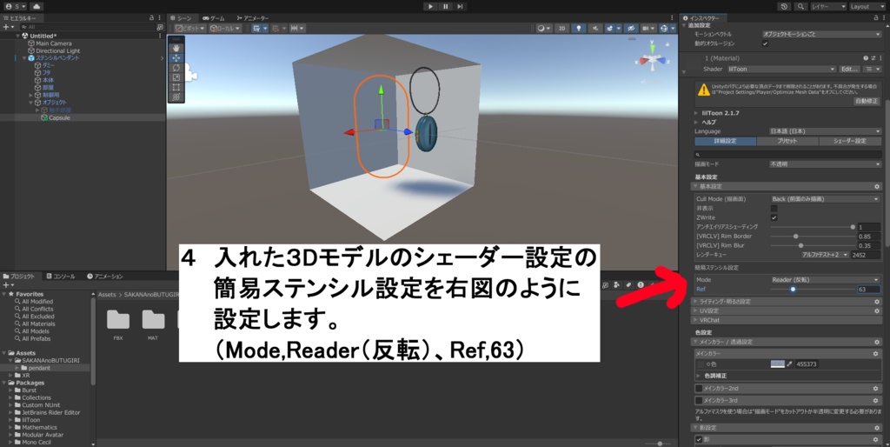This screenshot has height=447, width=890.
Task: Open the Layout dropdown
Action: 867,6
